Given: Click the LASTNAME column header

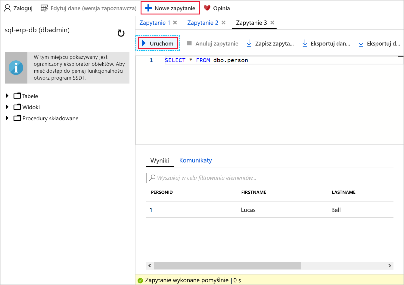Looking at the screenshot, I should (343, 192).
